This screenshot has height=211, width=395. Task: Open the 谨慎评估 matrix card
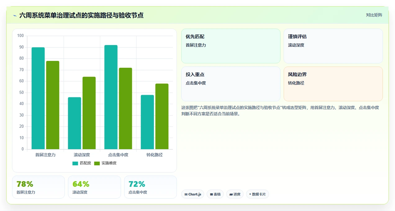pos(333,46)
